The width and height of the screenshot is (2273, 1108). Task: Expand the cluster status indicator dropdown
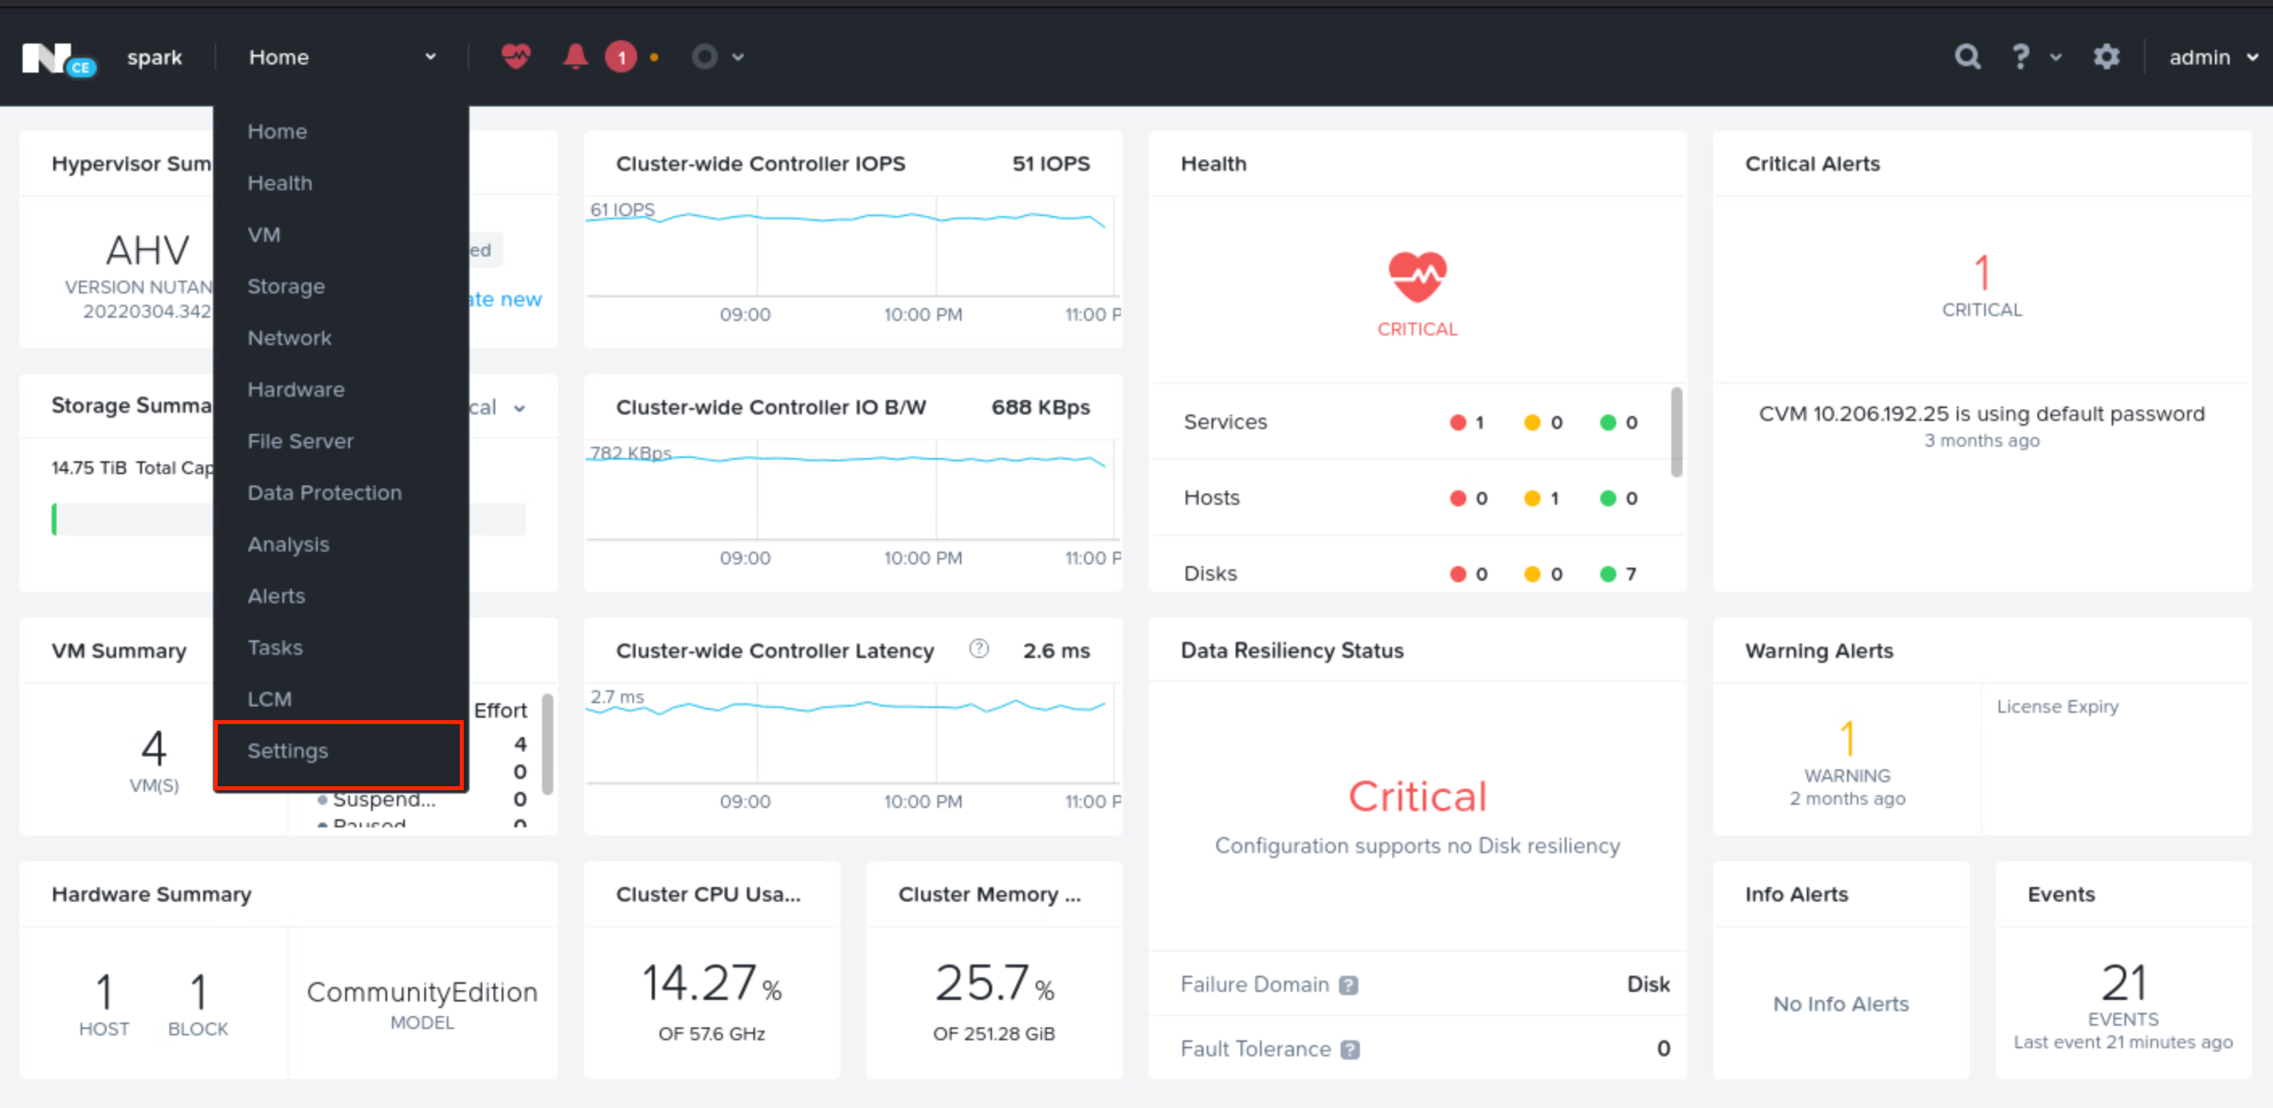pyautogui.click(x=740, y=58)
